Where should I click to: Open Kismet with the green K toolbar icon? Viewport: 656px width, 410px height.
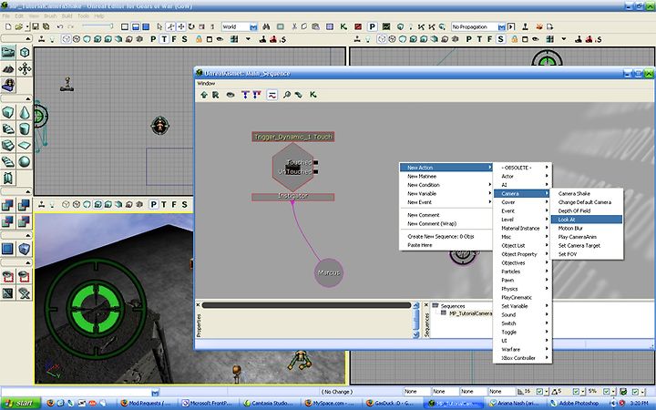343,26
